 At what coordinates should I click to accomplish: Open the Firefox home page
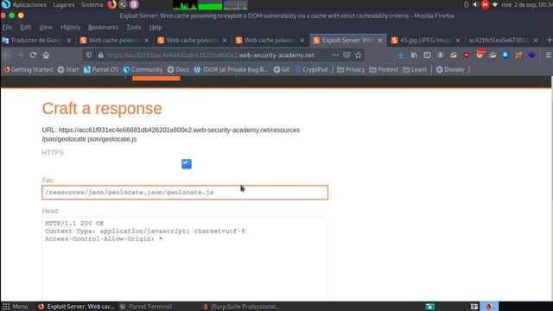click(46, 55)
